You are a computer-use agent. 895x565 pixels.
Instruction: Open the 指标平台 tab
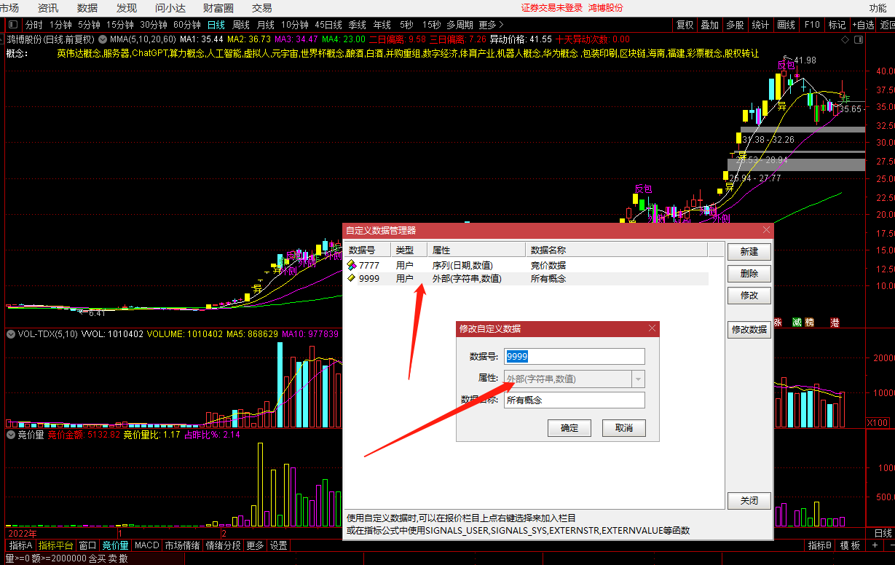[x=55, y=545]
